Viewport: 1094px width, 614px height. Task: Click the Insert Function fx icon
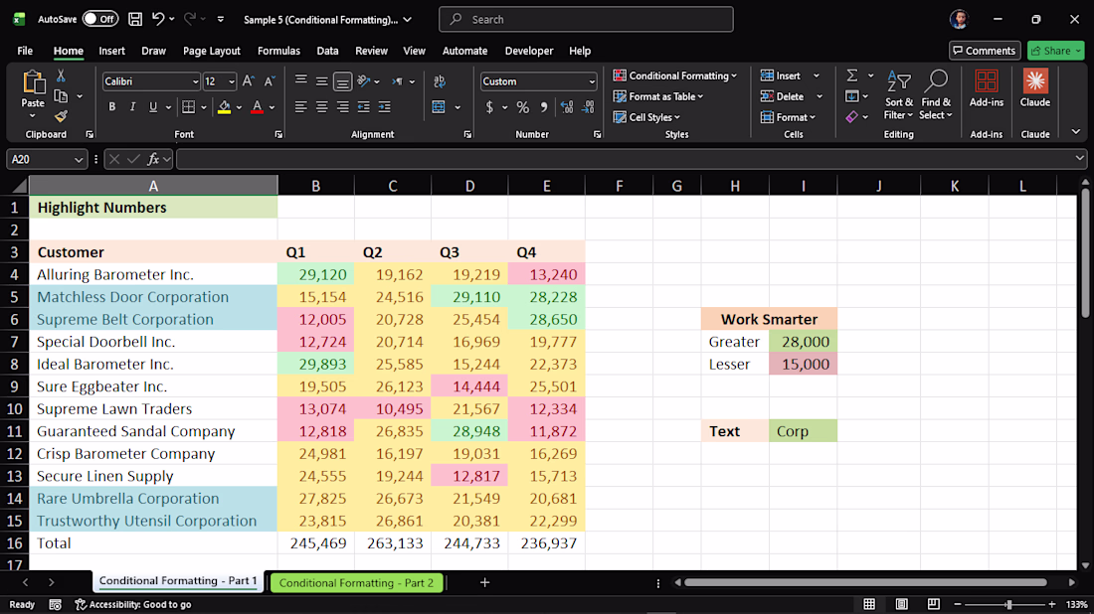pyautogui.click(x=153, y=160)
